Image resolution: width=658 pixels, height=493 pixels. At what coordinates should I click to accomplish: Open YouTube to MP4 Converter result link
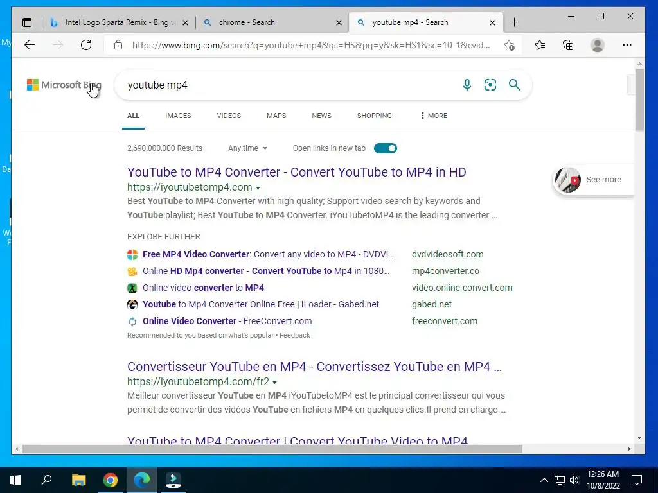click(x=297, y=172)
